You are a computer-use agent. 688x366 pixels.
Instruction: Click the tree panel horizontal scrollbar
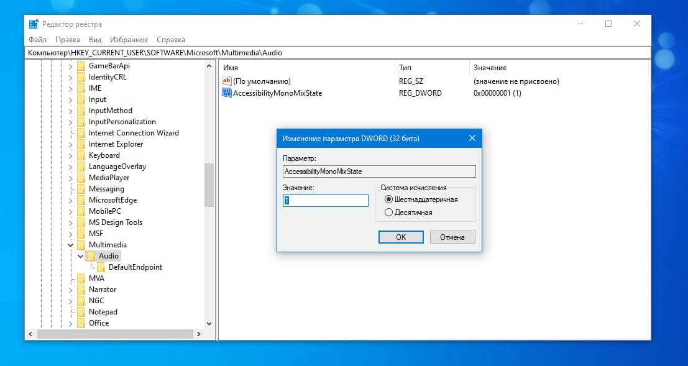115,334
